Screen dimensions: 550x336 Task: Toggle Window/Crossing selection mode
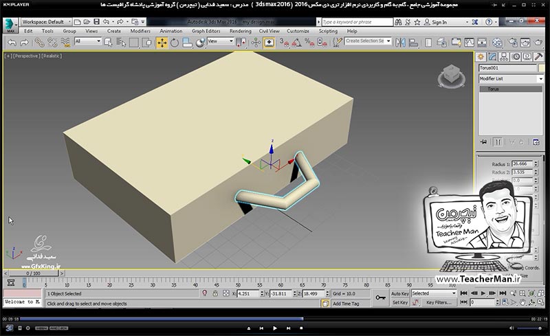147,43
